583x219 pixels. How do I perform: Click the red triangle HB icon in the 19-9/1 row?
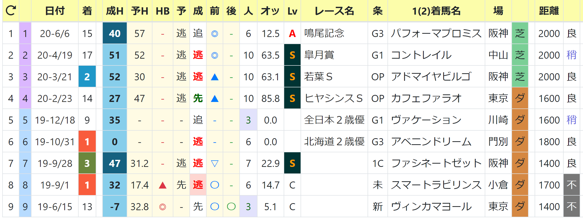(163, 186)
